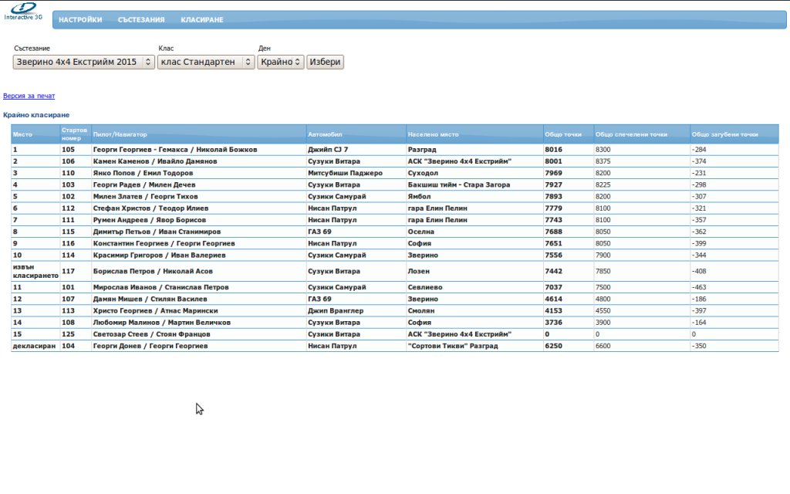
Task: Open the СЪСТЕЗАНИЯ menu
Action: coord(141,20)
